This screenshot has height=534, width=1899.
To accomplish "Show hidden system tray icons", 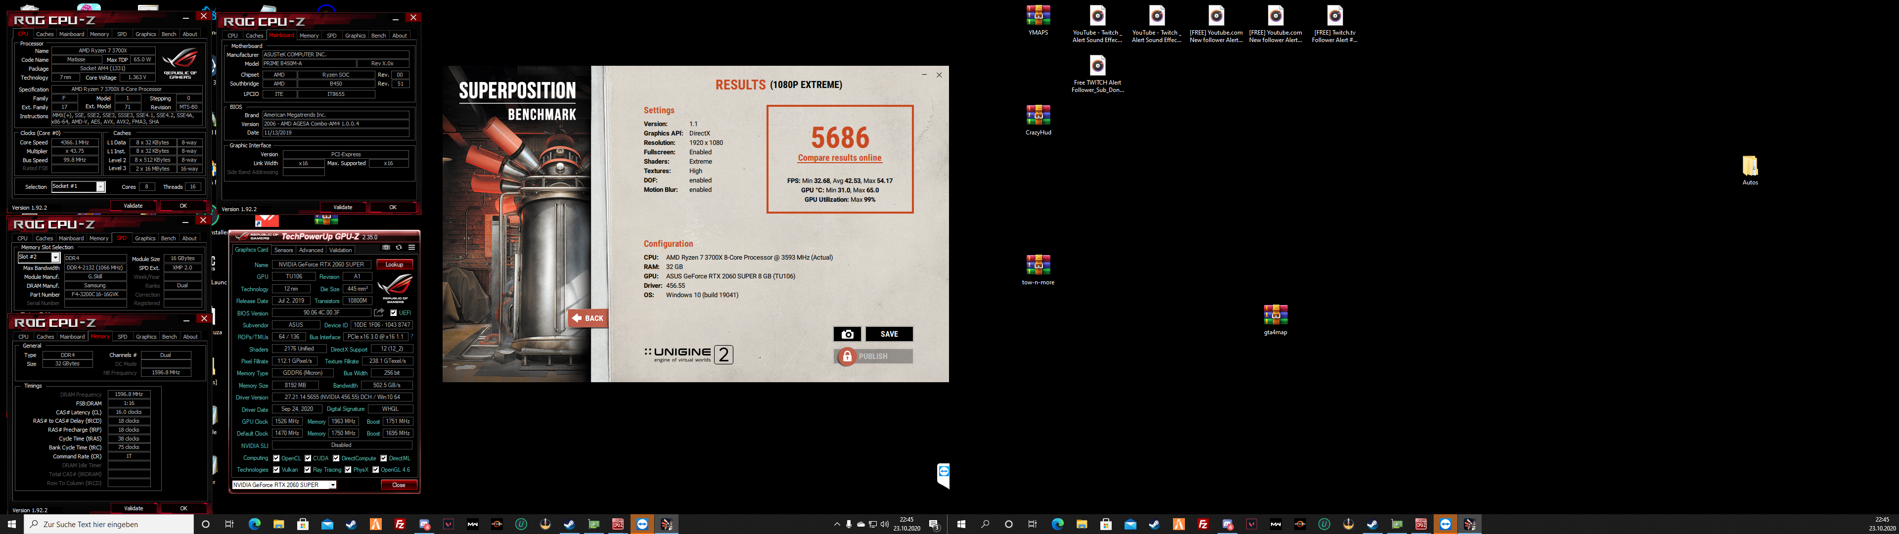I will click(837, 525).
